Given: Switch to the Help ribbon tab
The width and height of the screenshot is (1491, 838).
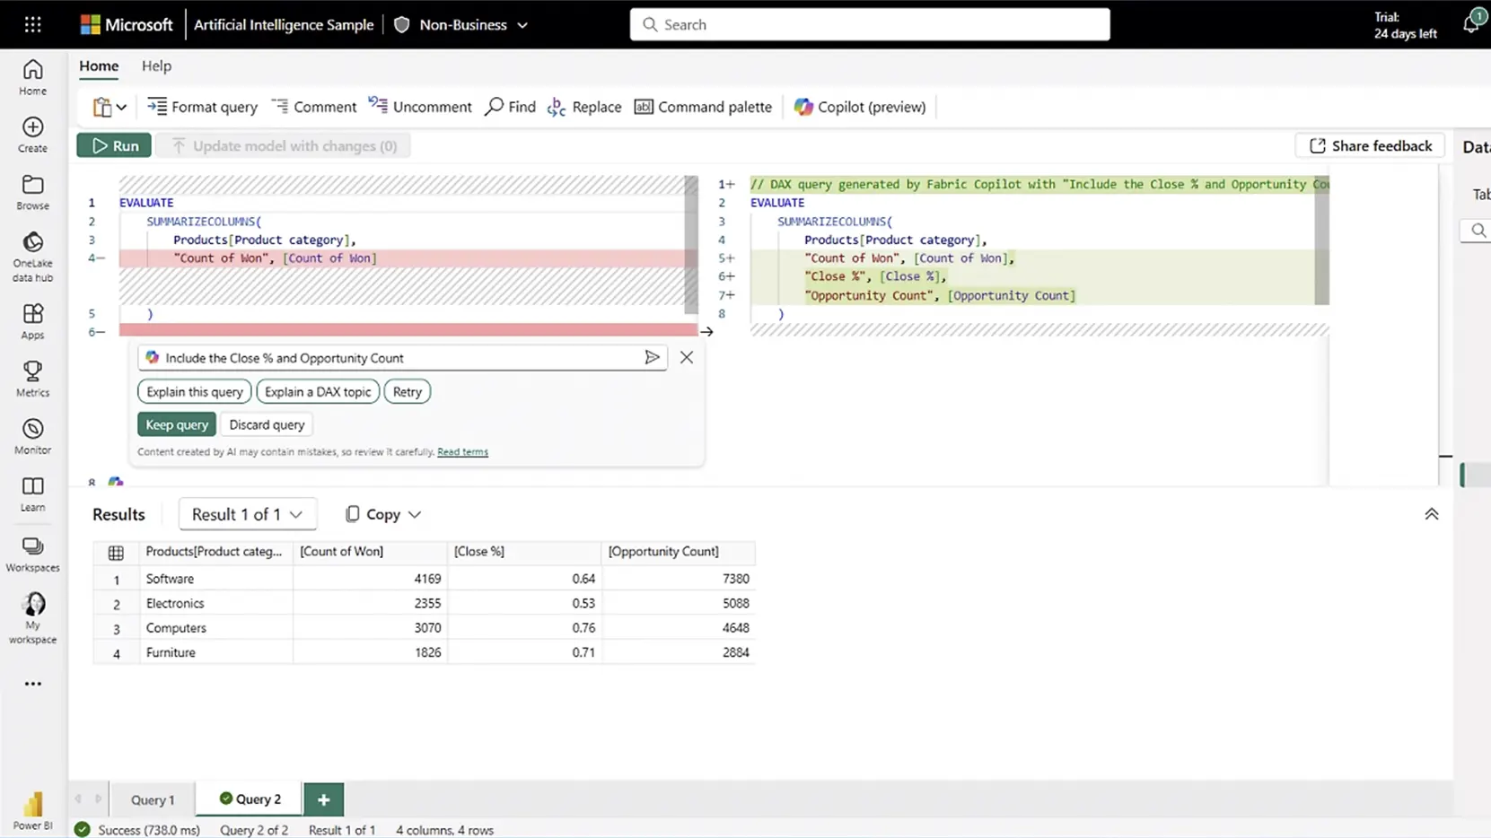Looking at the screenshot, I should (x=156, y=65).
